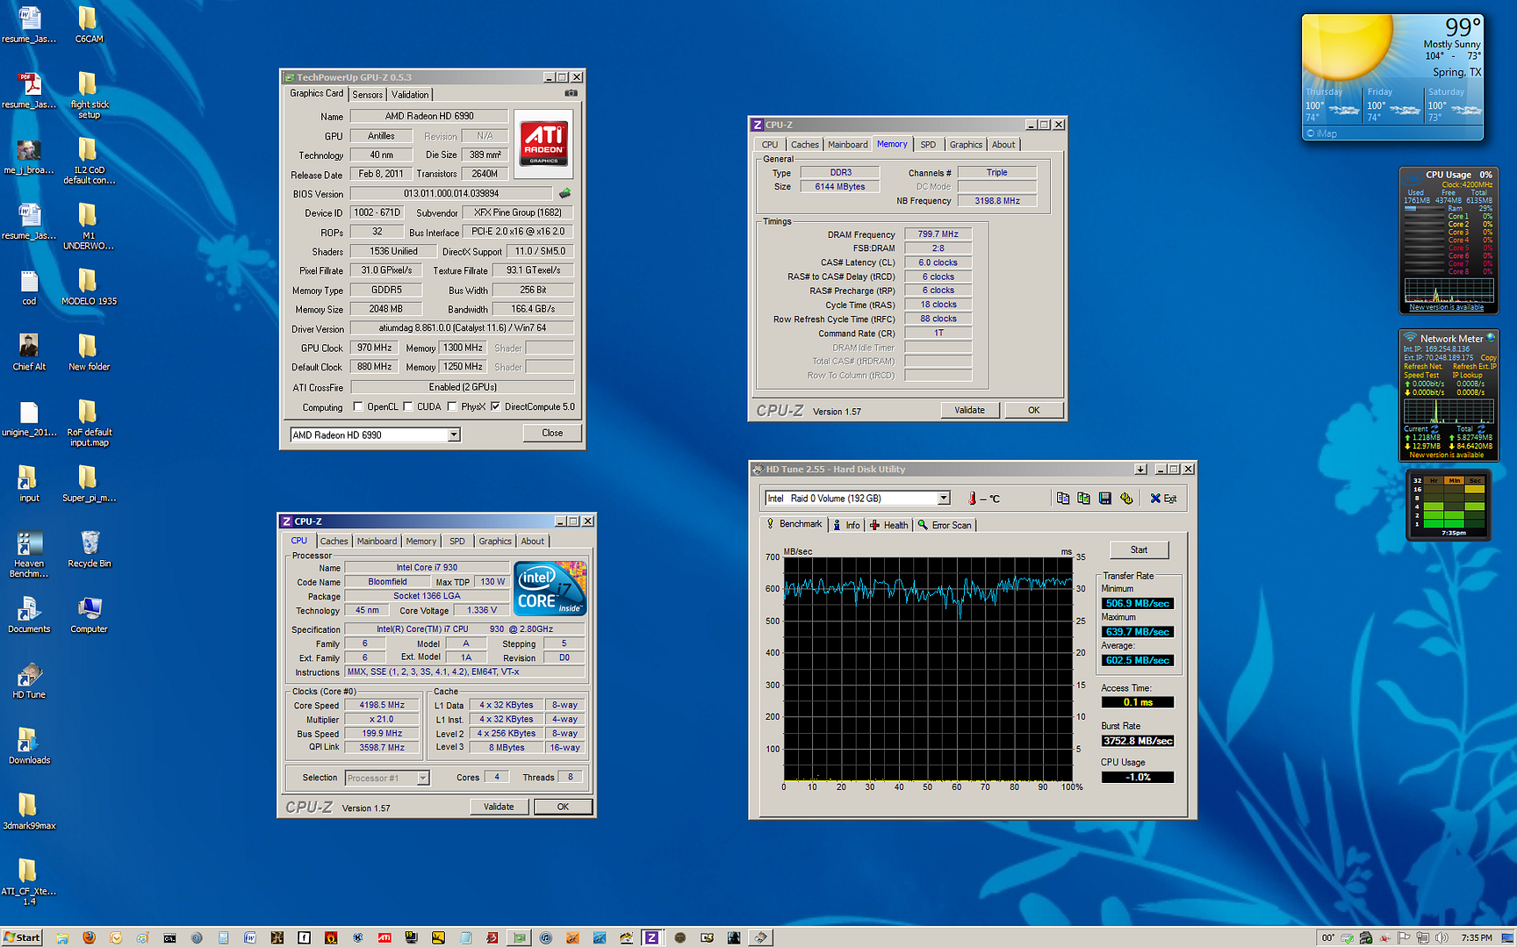Open the Raid 0 Volume drive dropdown

tap(944, 499)
